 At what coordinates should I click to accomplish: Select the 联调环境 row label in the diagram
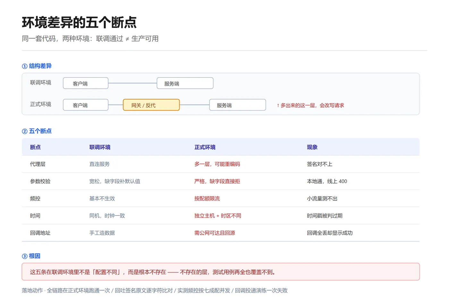click(41, 82)
